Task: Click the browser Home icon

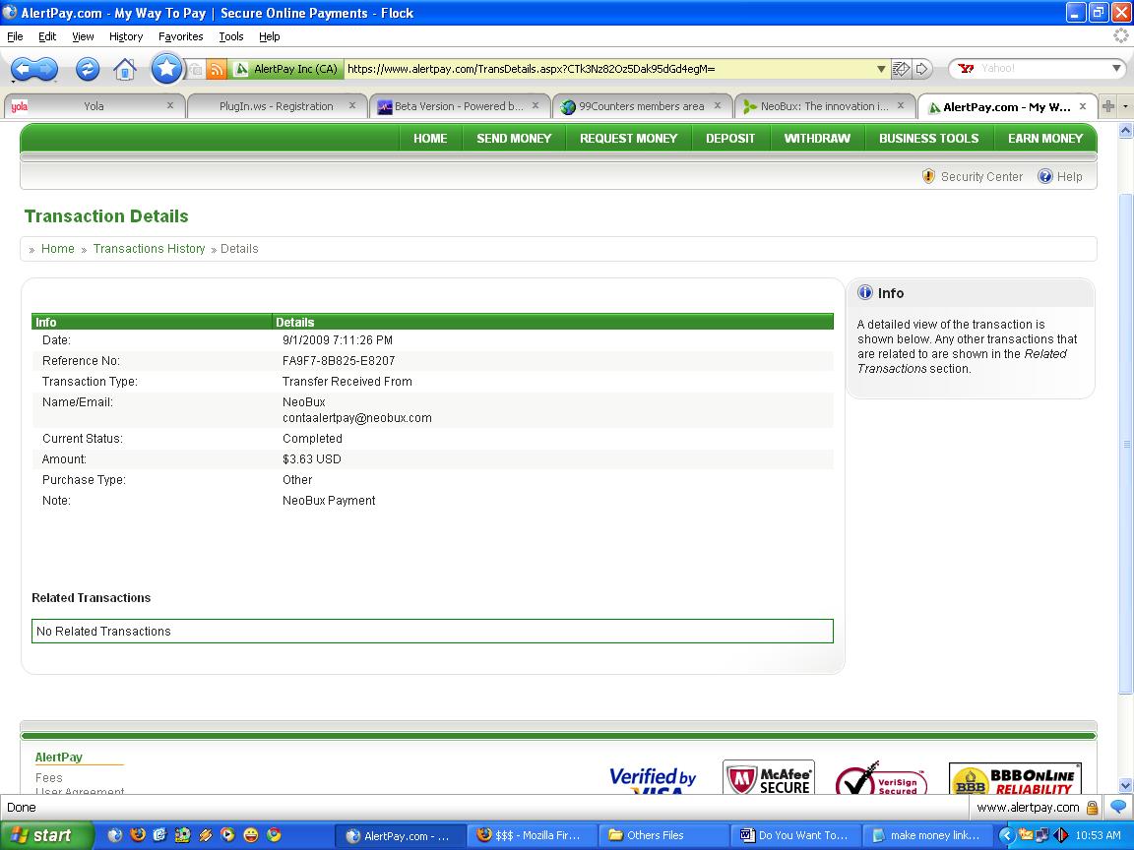Action: pos(126,69)
